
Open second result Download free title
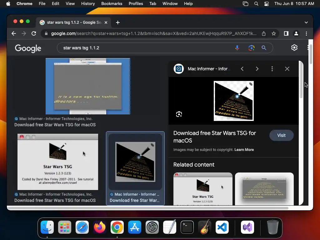[55, 200]
